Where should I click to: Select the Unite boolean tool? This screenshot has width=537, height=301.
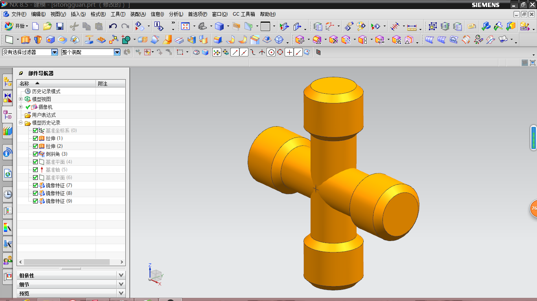tap(126, 40)
